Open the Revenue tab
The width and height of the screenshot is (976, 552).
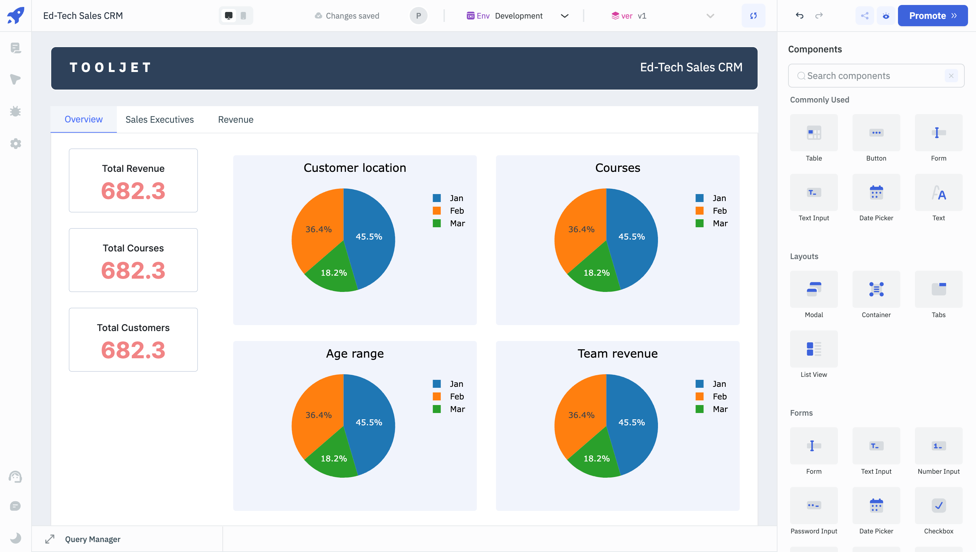point(236,119)
